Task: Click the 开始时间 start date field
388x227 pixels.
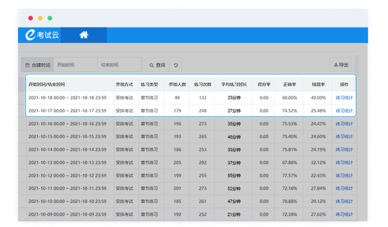Action: click(x=75, y=65)
